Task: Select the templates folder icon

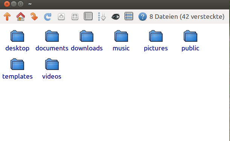Action: pyautogui.click(x=17, y=64)
